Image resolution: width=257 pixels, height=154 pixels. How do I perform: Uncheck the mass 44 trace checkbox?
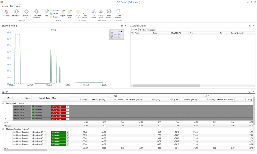pos(112,31)
